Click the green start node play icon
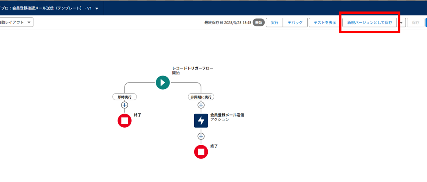This screenshot has width=427, height=182. tap(162, 82)
